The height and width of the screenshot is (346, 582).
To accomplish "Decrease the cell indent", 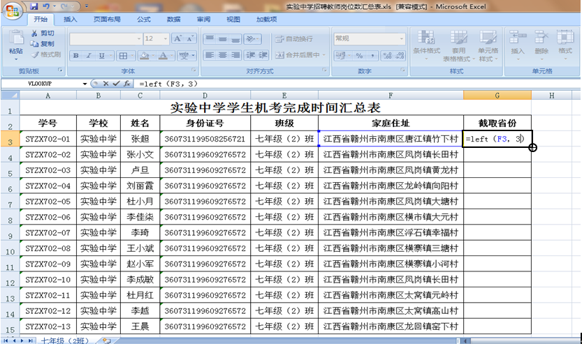I will click(251, 55).
